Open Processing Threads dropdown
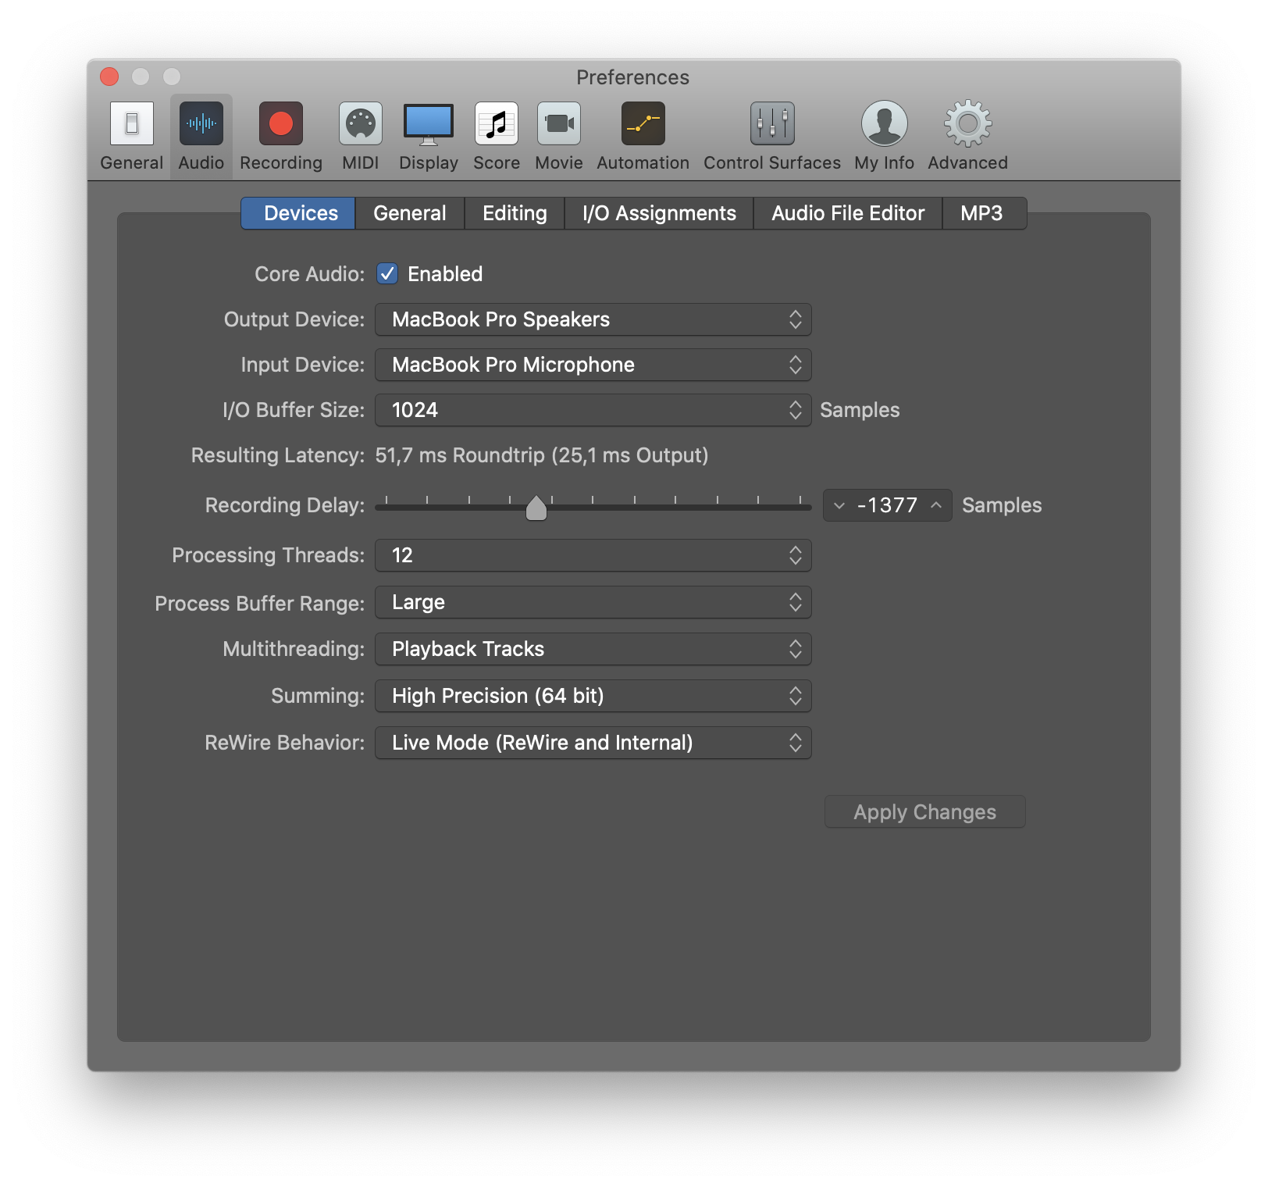 593,555
